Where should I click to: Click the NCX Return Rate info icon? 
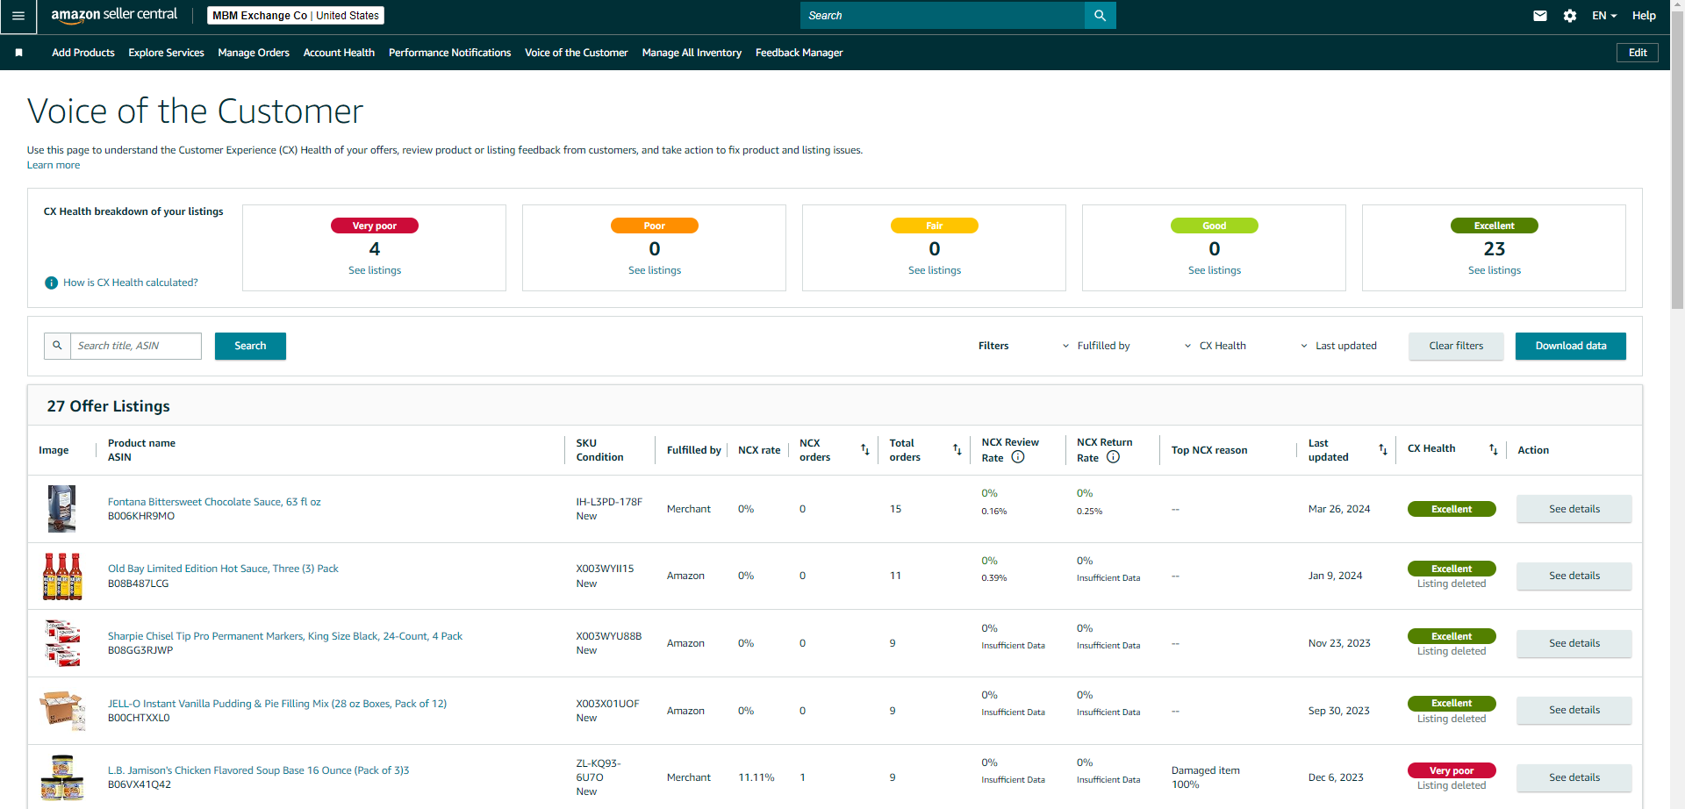tap(1113, 457)
